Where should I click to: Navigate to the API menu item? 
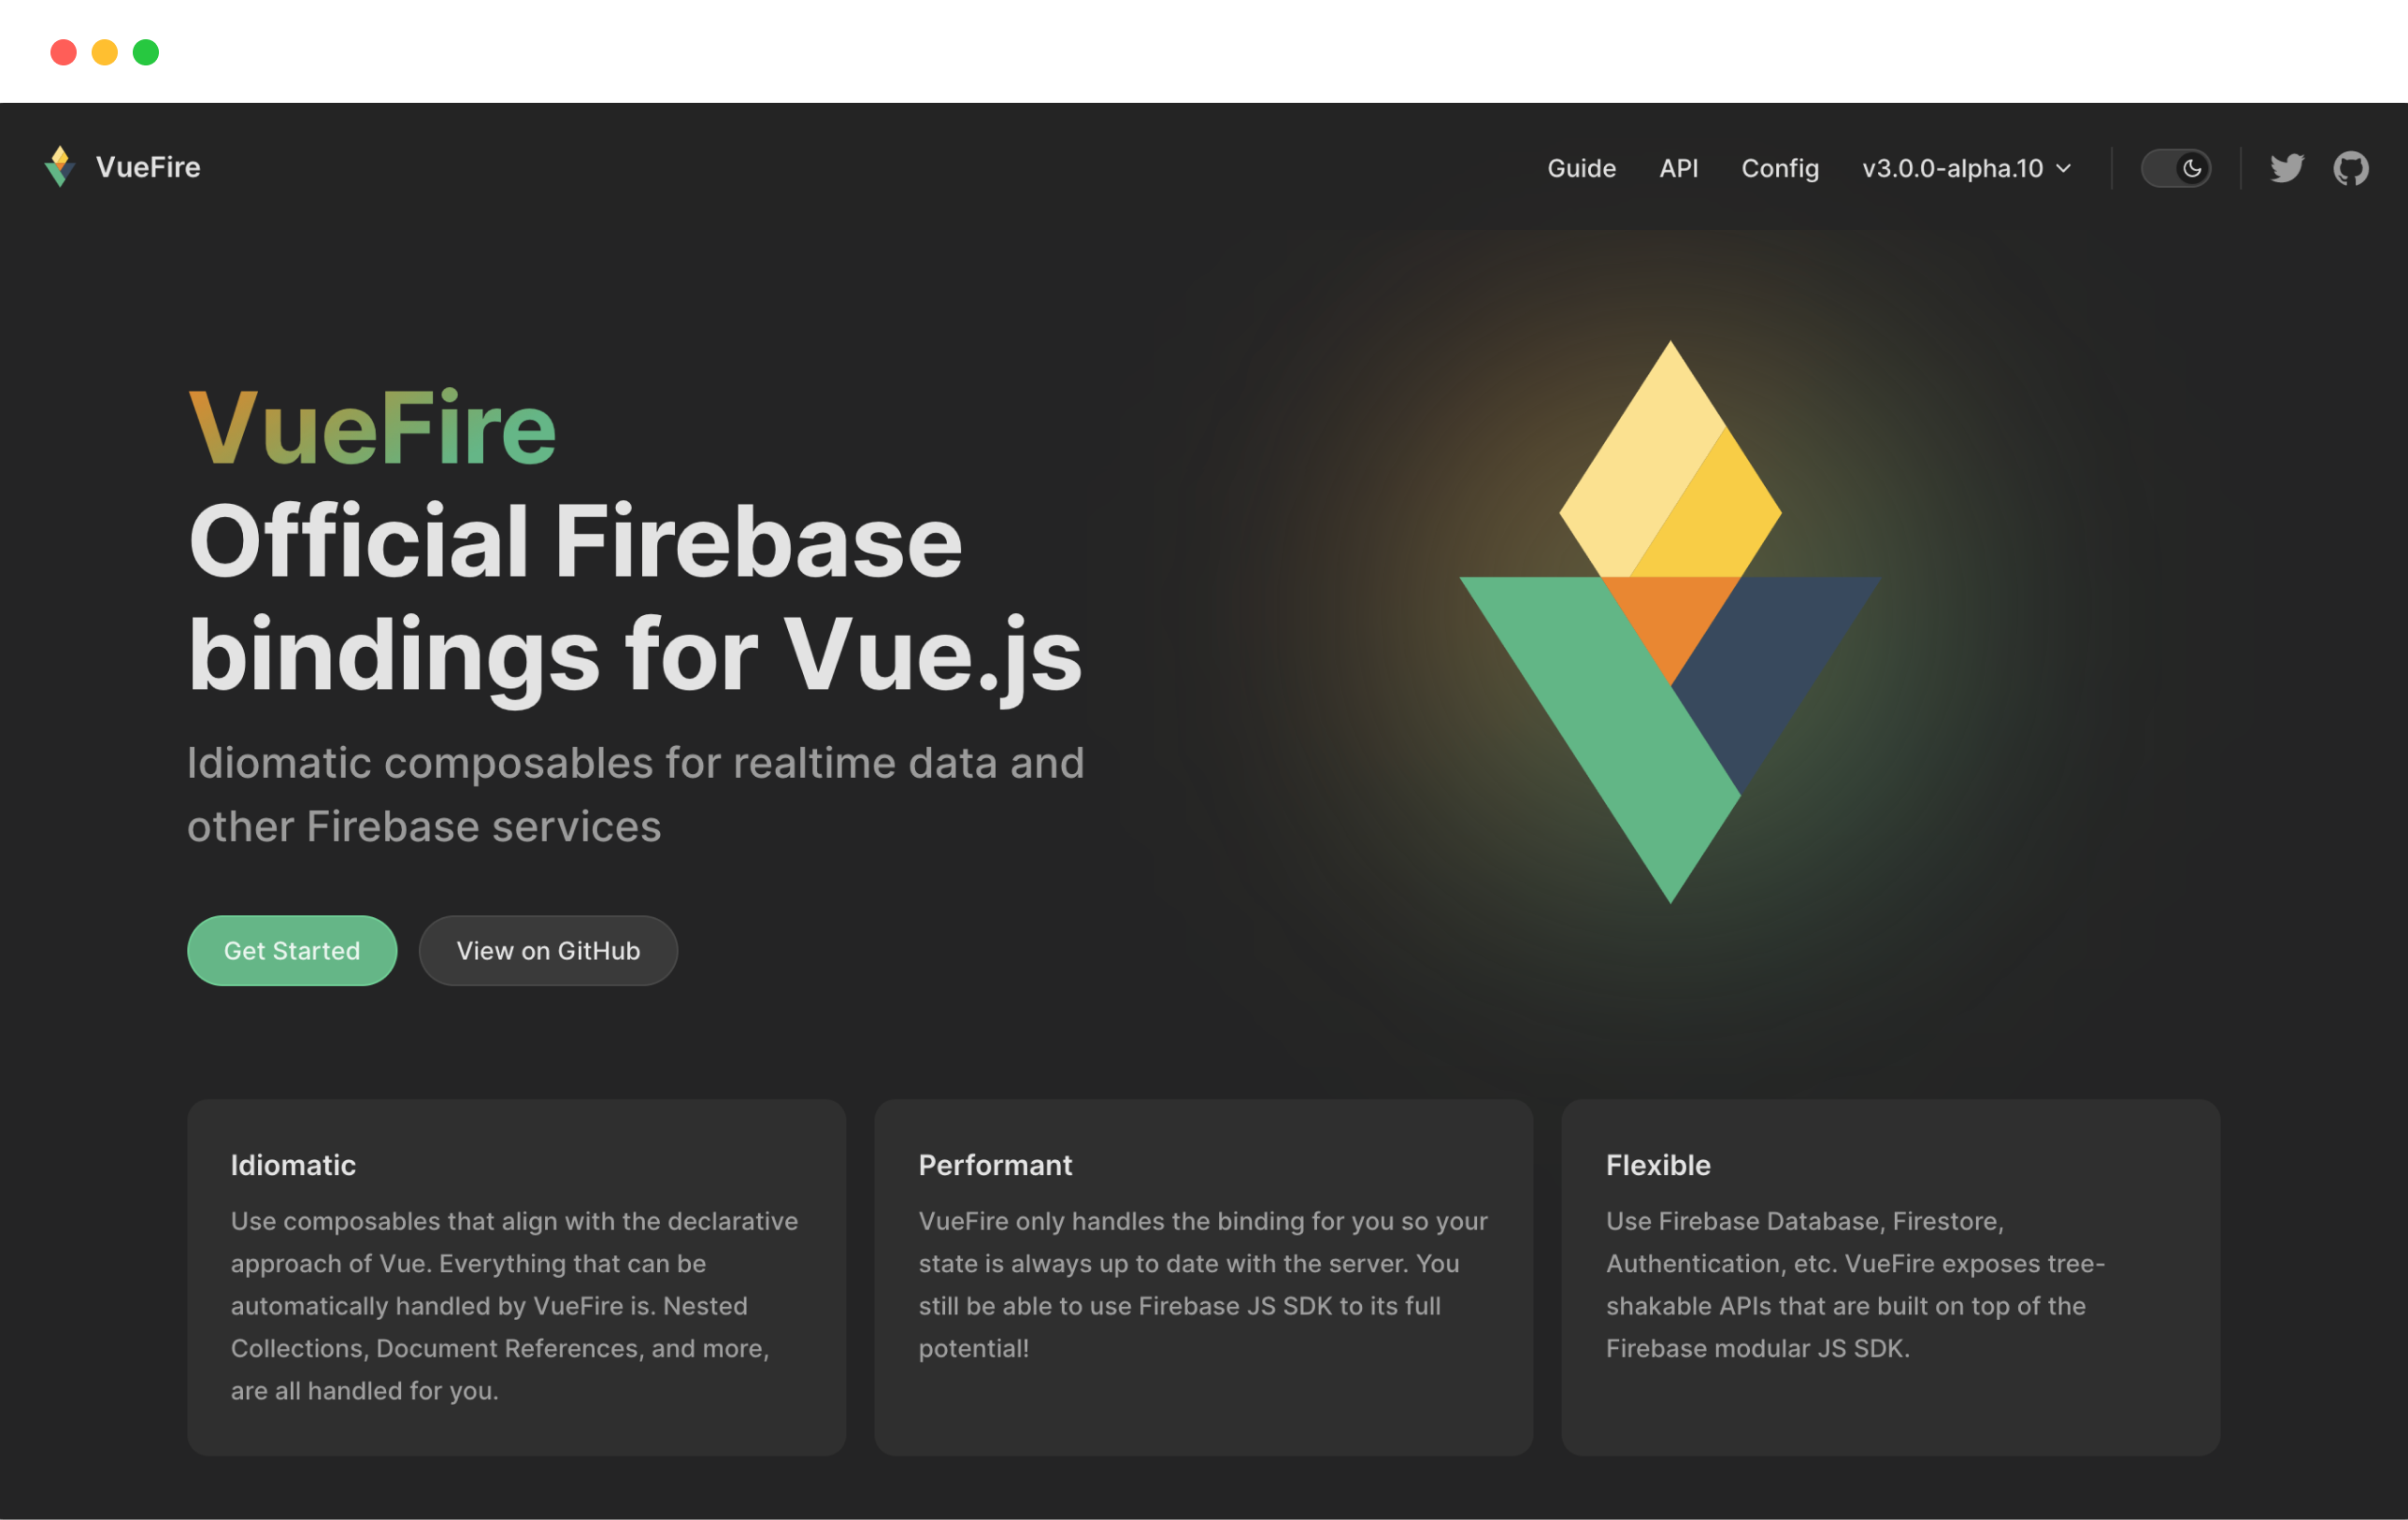1680,168
